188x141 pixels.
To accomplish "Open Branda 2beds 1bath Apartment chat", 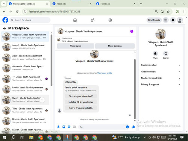I will [25, 121].
